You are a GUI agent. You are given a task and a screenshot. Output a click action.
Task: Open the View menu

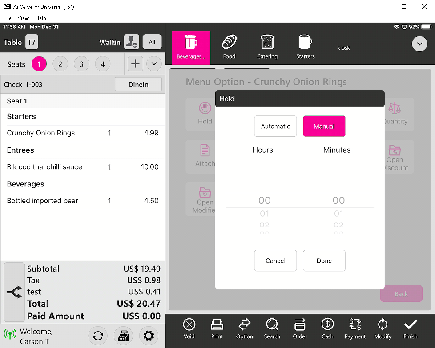click(23, 18)
